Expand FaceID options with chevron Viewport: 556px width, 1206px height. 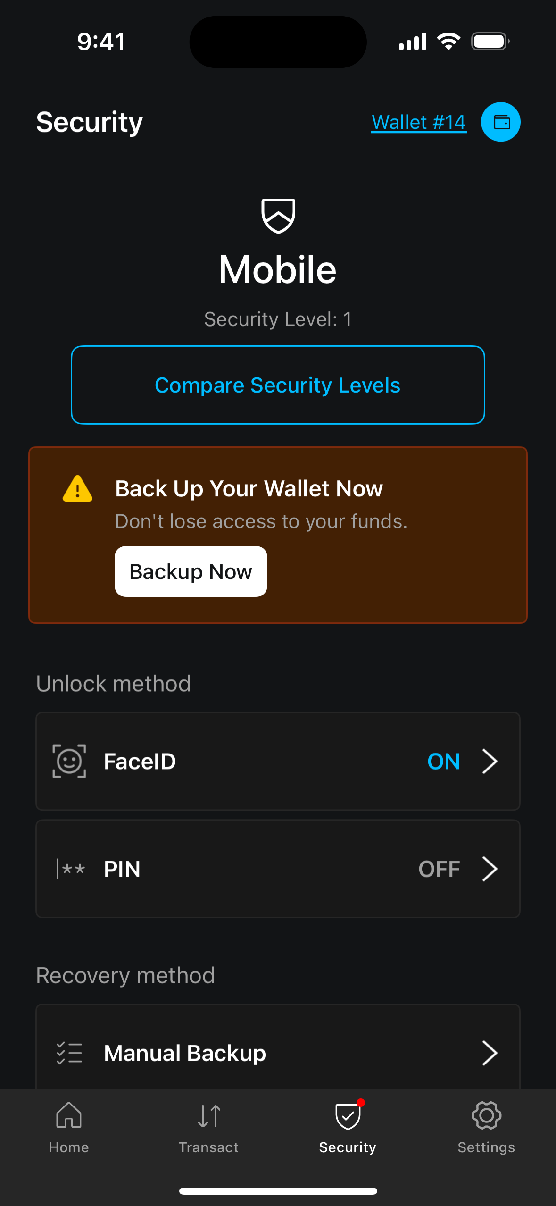click(x=490, y=762)
